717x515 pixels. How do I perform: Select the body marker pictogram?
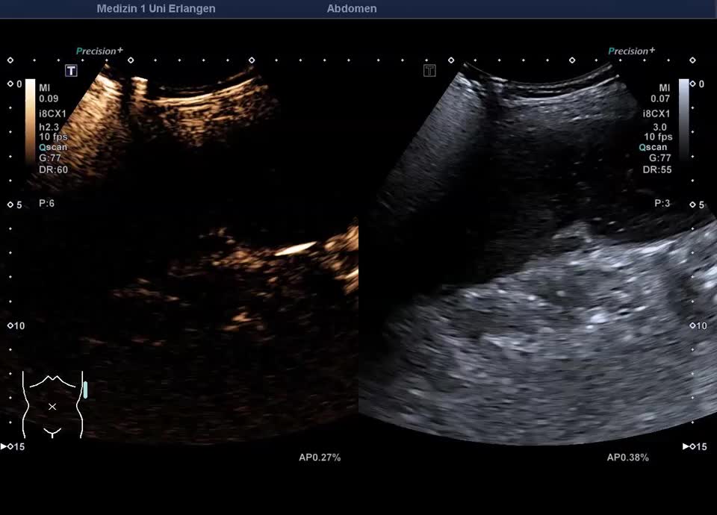52,404
